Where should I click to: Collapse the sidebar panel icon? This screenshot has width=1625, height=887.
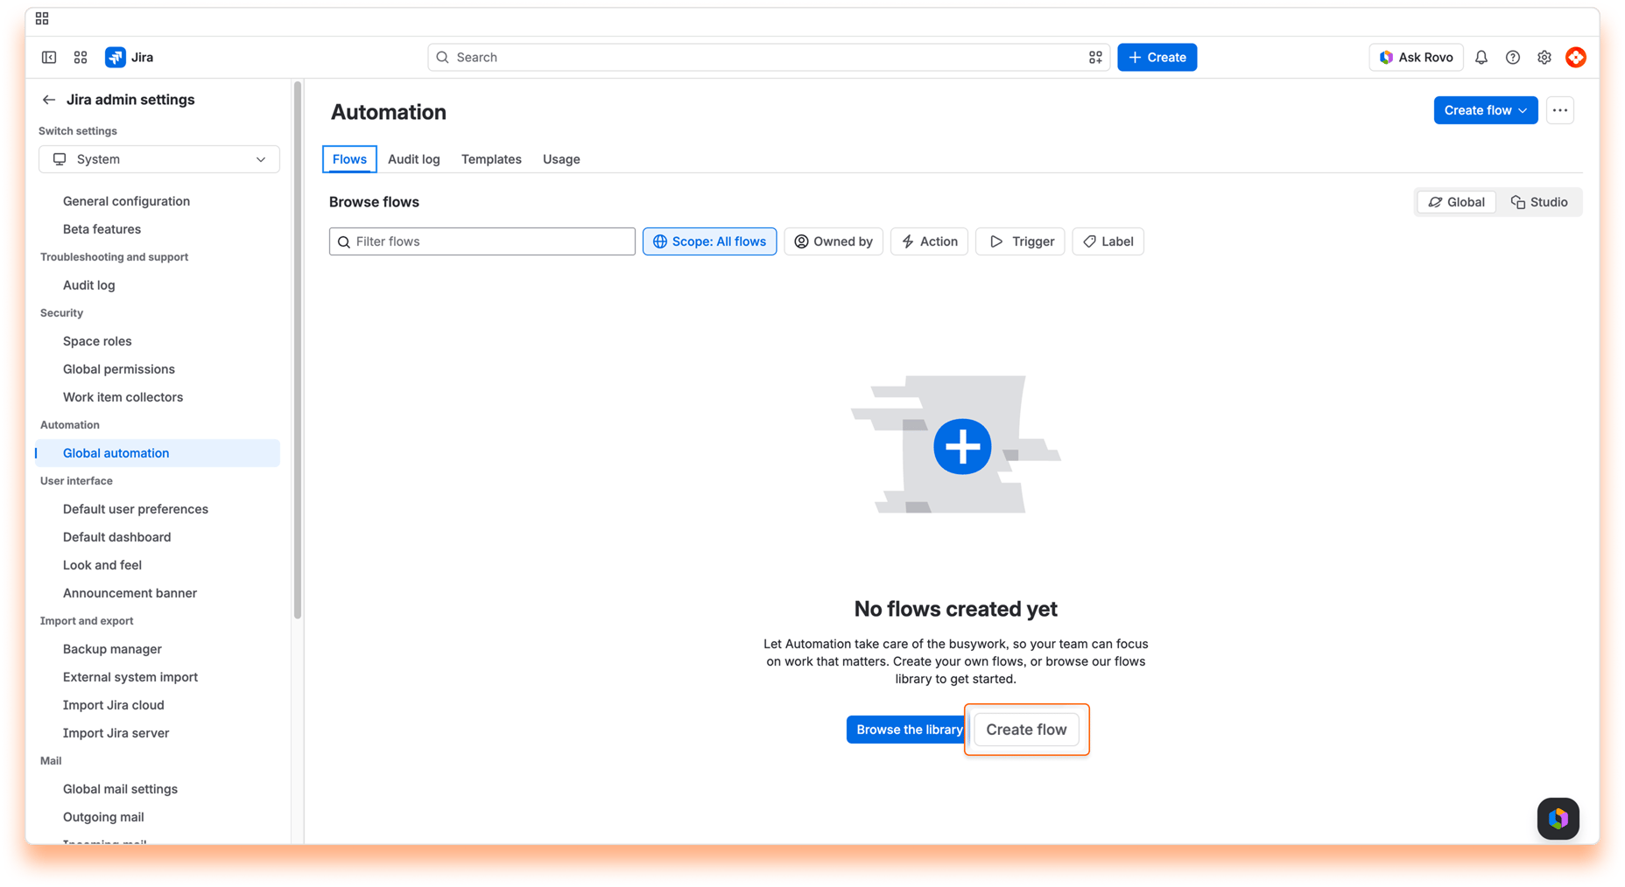(x=49, y=58)
